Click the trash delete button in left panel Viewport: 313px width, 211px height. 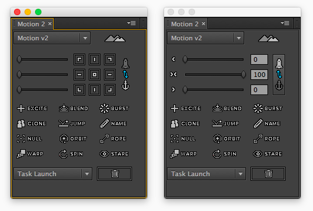(114, 174)
